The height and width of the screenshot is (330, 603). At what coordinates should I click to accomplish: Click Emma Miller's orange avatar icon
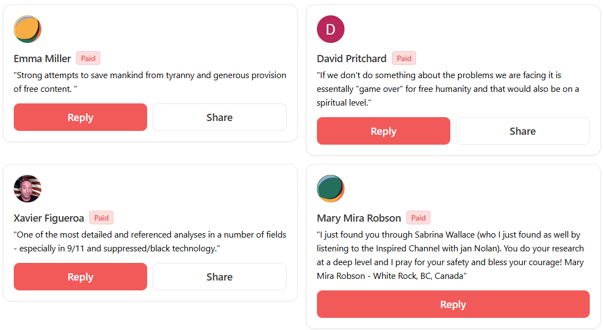[x=28, y=29]
